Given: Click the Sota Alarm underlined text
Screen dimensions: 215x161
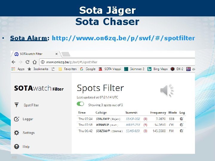Looking at the screenshot, I should [29, 38].
